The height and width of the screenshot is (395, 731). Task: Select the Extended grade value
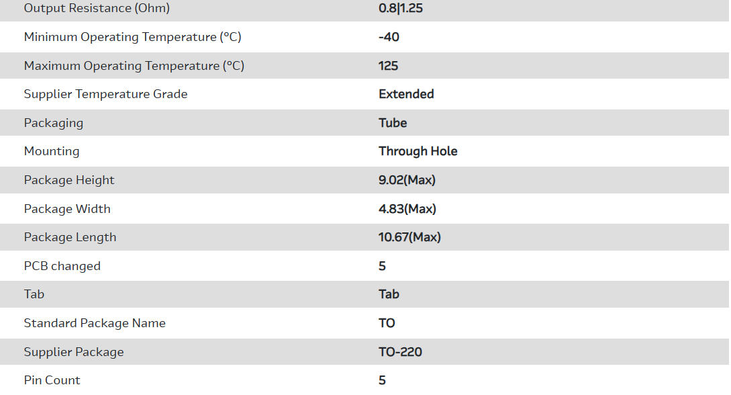(x=406, y=94)
